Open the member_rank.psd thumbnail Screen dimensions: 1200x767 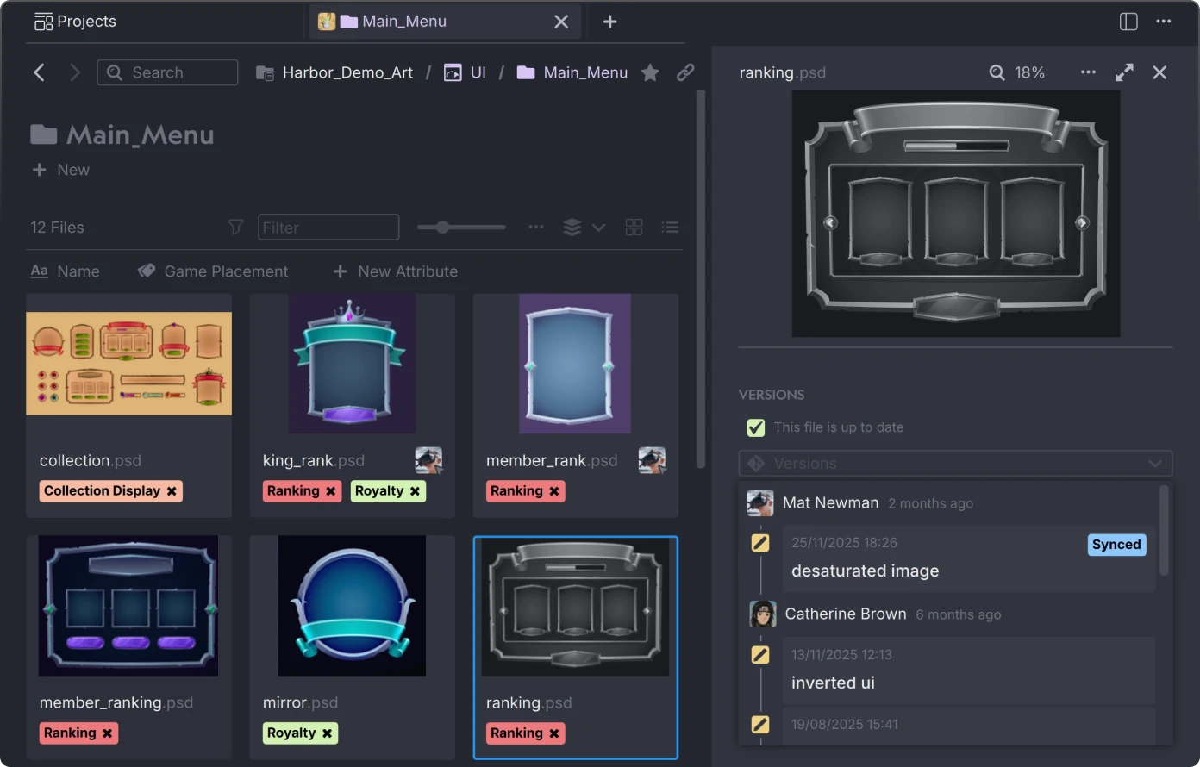pos(575,364)
